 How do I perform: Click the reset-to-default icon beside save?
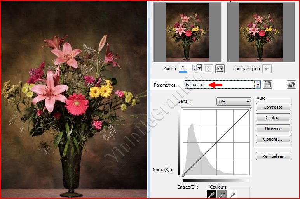click(291, 85)
